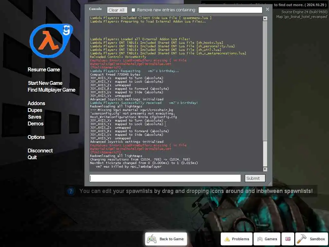Click the console Submit button
Image resolution: width=329 pixels, height=247 pixels.
coord(255,178)
